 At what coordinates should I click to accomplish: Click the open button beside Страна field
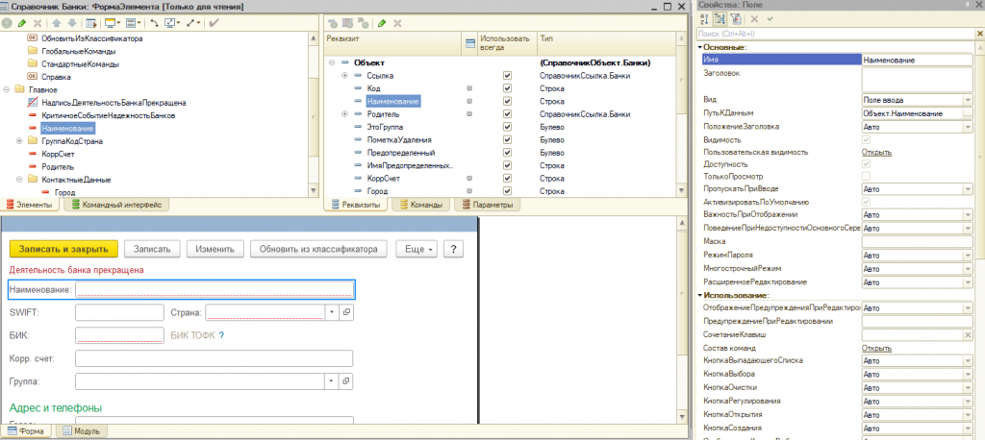[x=346, y=312]
